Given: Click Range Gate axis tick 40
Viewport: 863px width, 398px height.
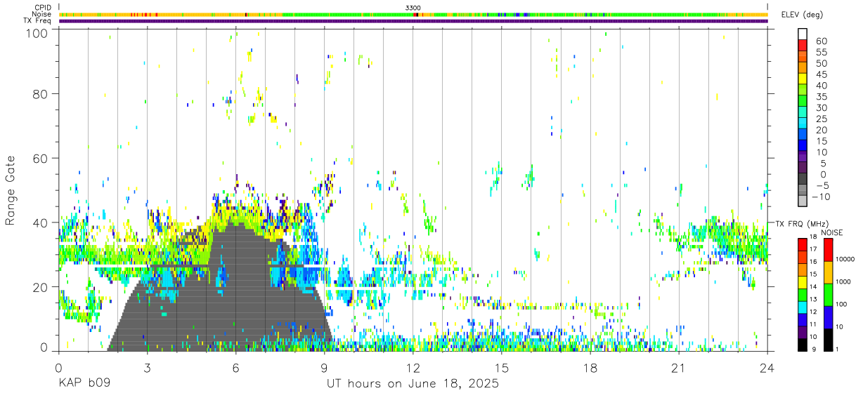Looking at the screenshot, I should [42, 223].
